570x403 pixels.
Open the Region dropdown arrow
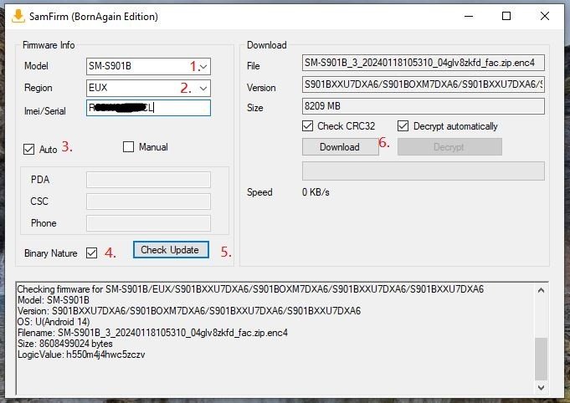click(204, 87)
